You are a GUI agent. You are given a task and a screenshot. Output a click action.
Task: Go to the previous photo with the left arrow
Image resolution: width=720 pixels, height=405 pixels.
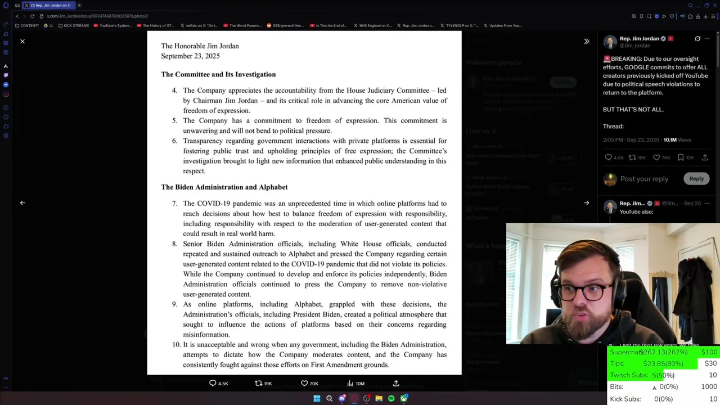click(x=22, y=203)
